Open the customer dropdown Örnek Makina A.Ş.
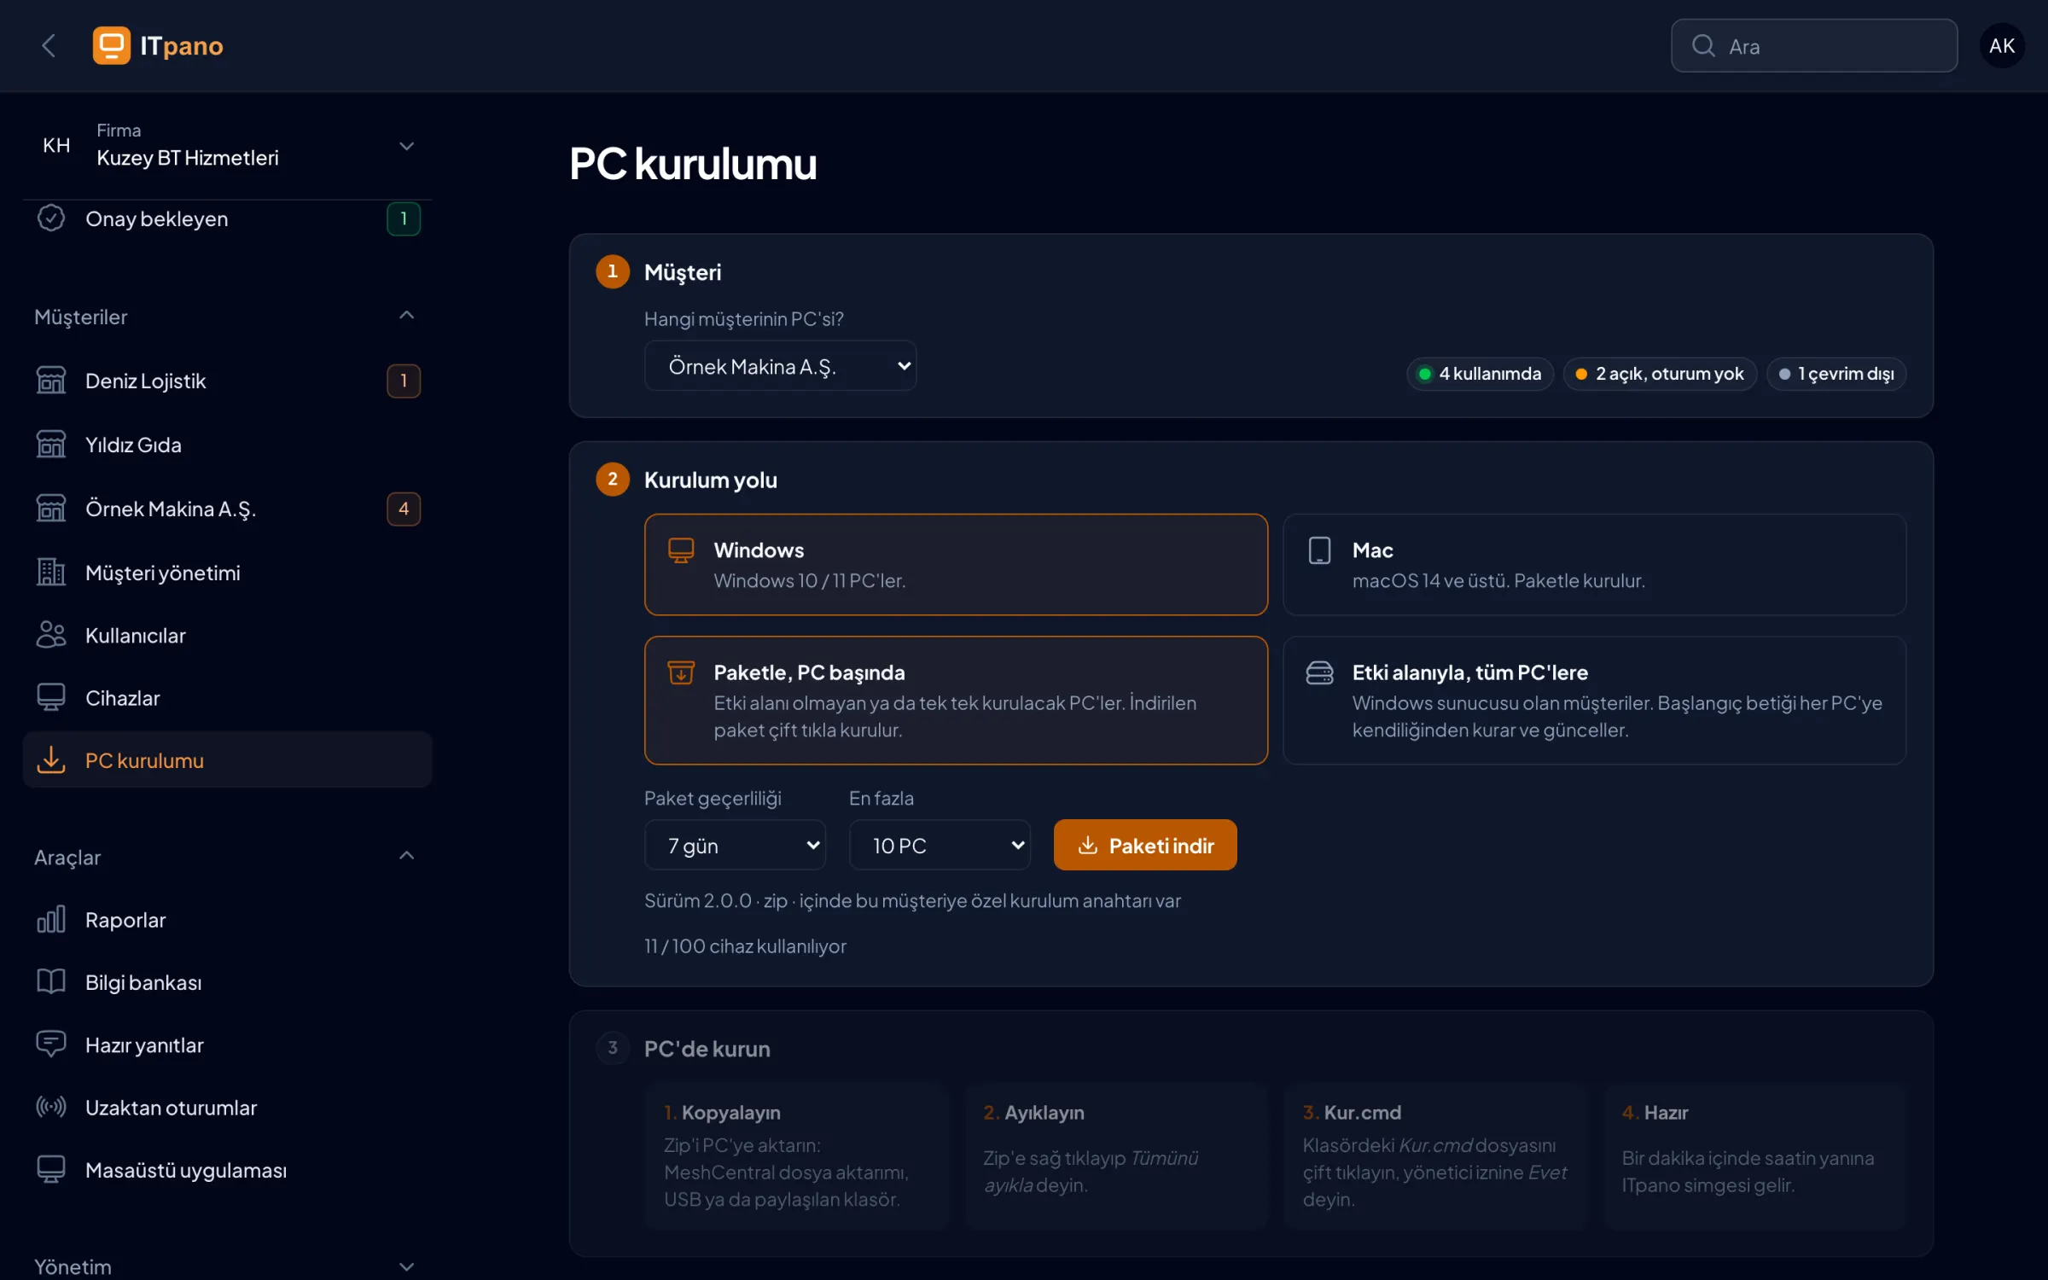This screenshot has width=2048, height=1280. [780, 366]
